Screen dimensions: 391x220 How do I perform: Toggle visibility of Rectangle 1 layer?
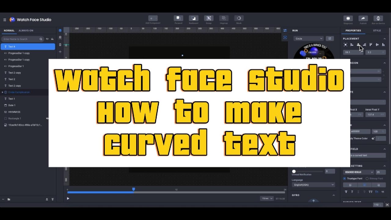[x=47, y=119]
